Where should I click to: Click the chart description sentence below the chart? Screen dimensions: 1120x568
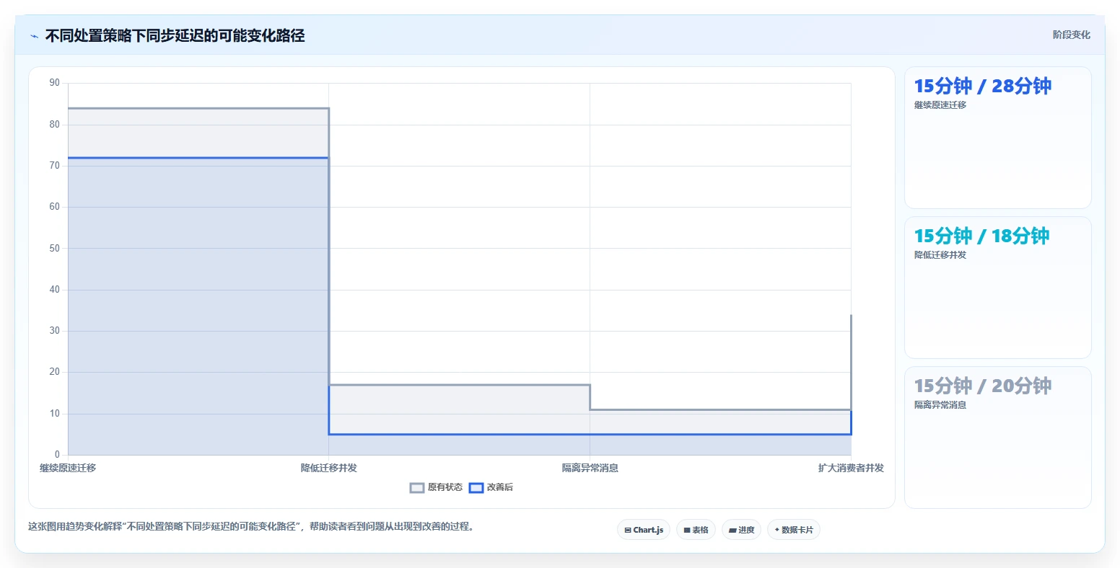click(253, 526)
